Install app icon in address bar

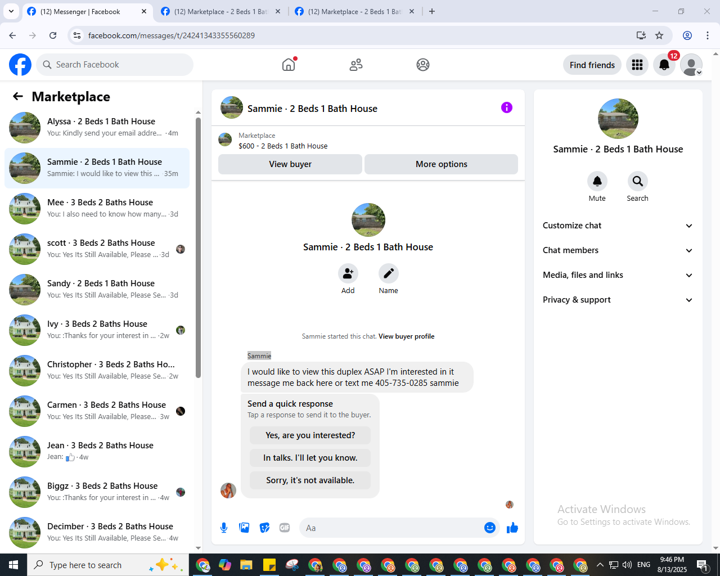coord(641,35)
